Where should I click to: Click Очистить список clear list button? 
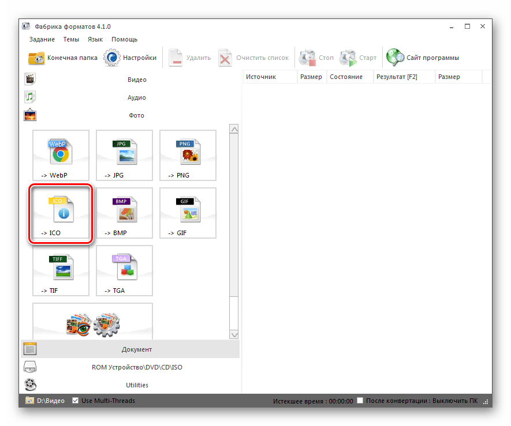(x=253, y=58)
